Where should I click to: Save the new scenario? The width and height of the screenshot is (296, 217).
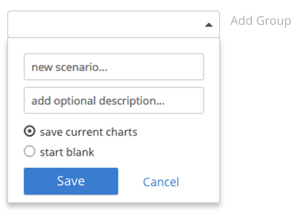click(71, 181)
